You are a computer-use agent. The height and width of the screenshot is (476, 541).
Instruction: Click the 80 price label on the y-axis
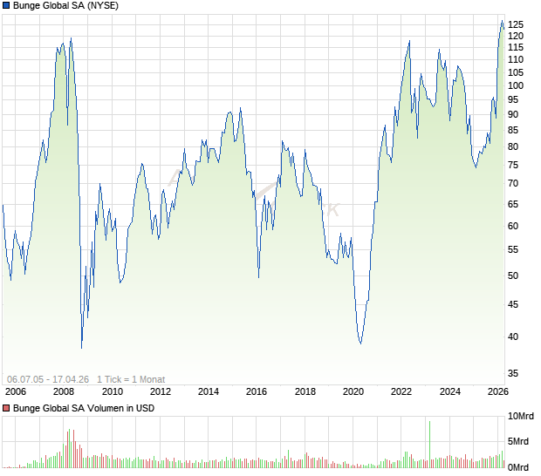[513, 146]
